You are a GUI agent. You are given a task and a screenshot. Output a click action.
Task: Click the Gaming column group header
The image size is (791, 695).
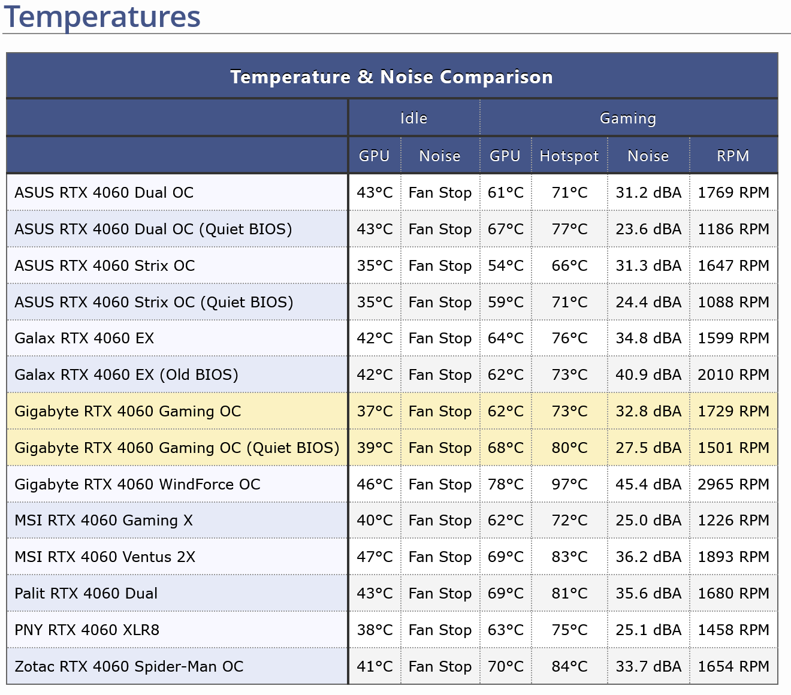pyautogui.click(x=629, y=118)
